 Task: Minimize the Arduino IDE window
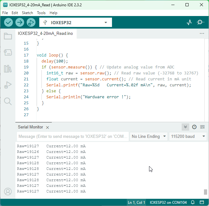pos(173,5)
